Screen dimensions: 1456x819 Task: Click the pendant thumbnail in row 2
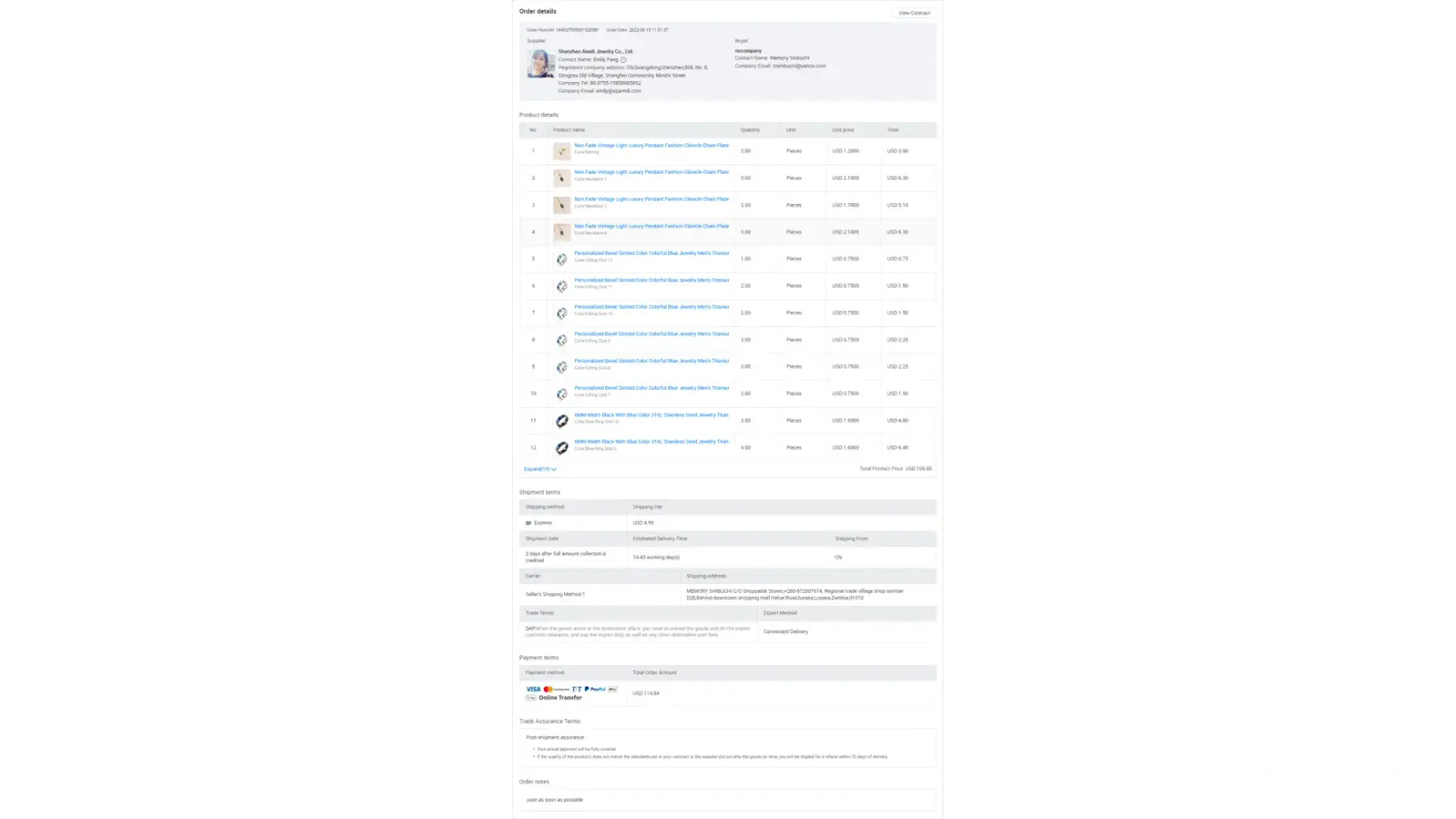click(562, 178)
